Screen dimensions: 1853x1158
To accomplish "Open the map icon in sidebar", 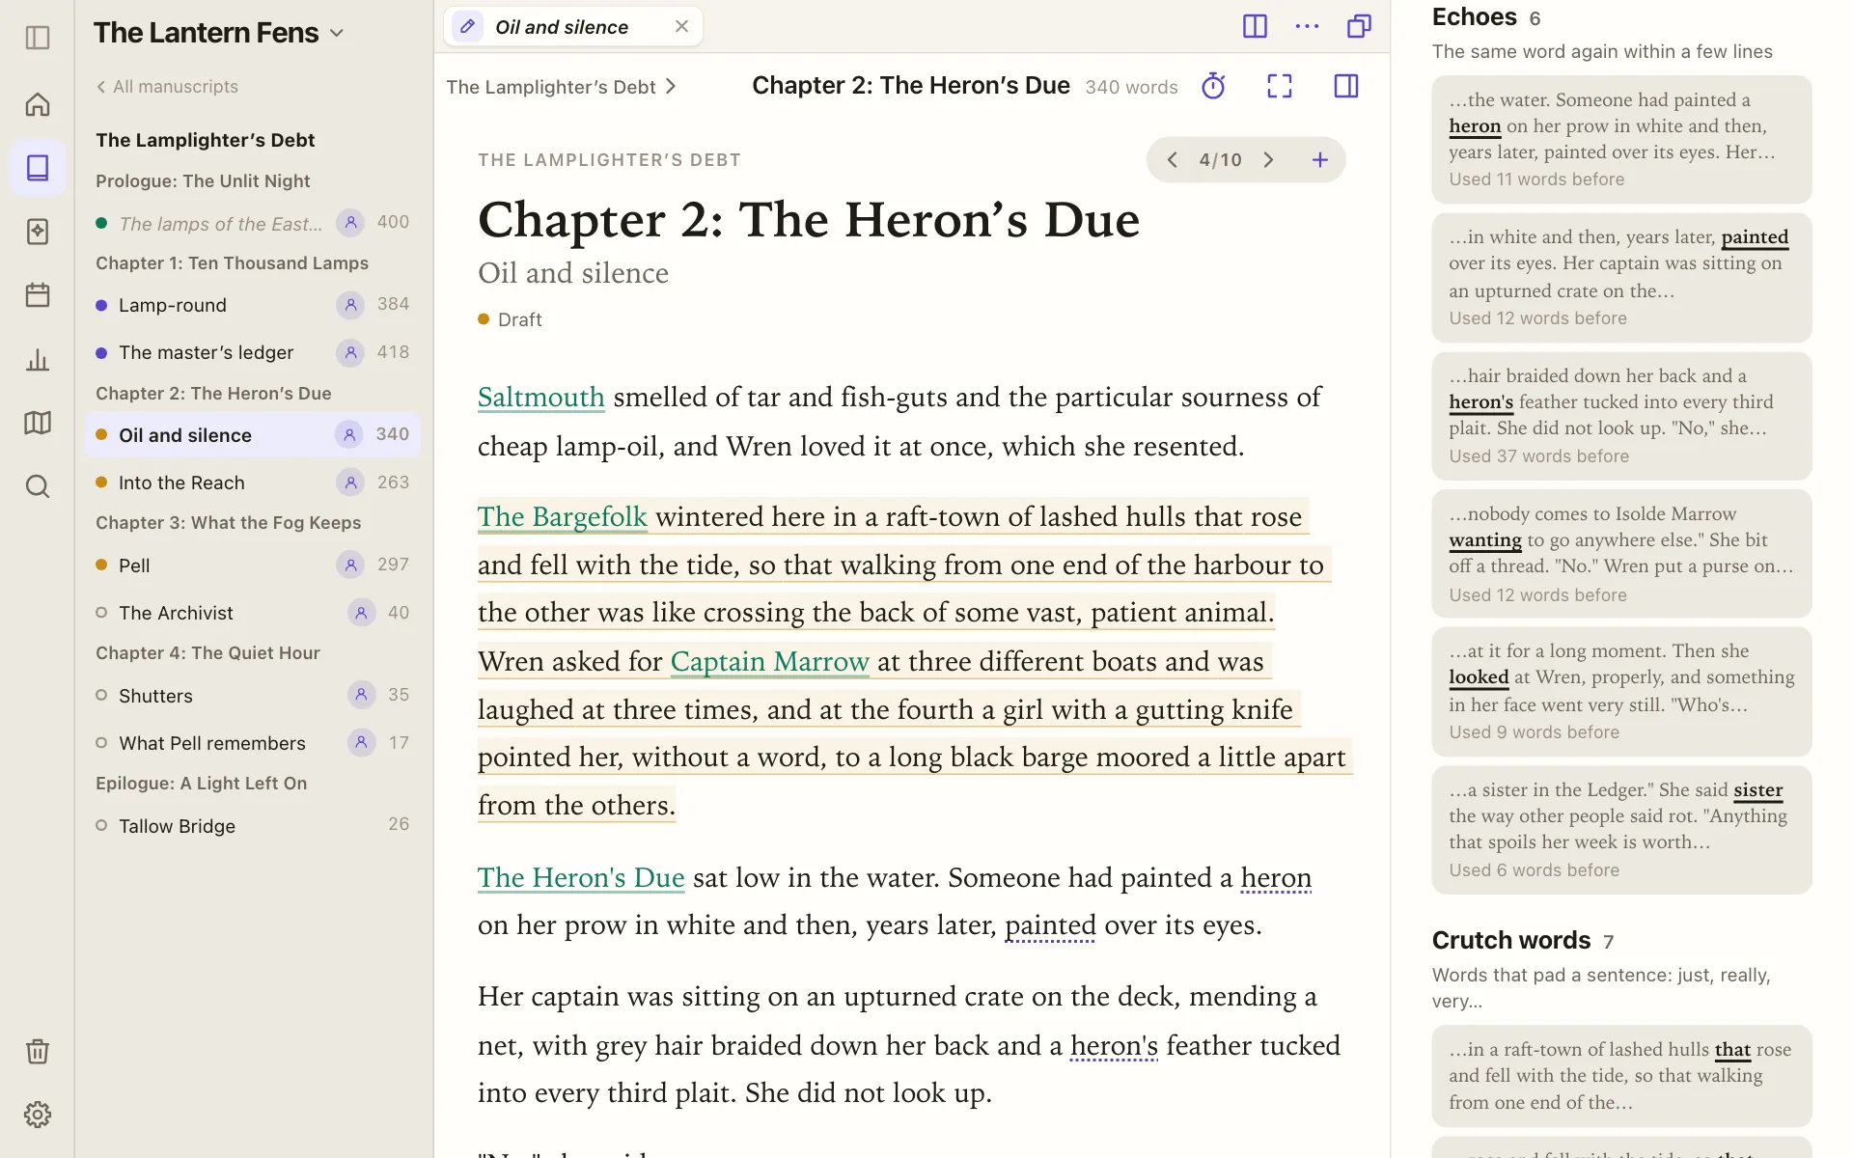I will (38, 423).
